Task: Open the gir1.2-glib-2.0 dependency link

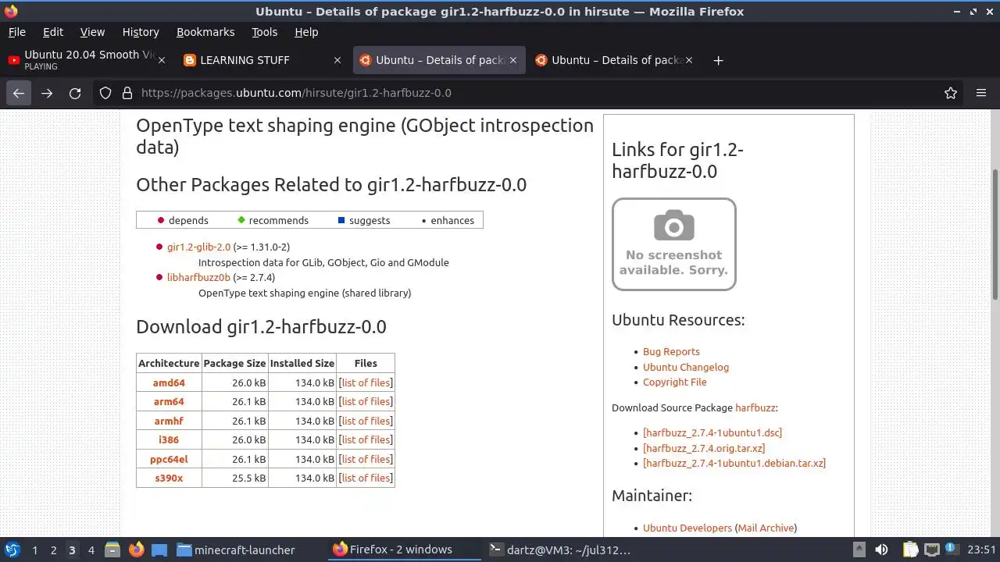Action: [x=198, y=247]
